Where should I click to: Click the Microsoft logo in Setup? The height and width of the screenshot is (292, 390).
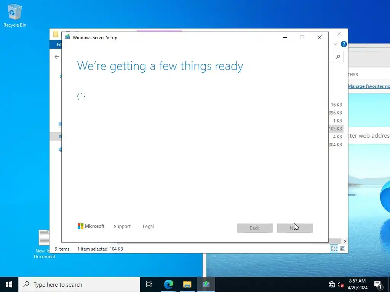point(91,226)
